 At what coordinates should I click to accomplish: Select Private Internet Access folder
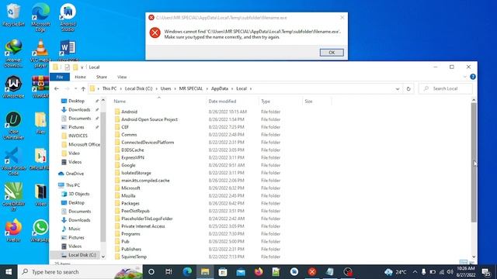[x=143, y=226]
